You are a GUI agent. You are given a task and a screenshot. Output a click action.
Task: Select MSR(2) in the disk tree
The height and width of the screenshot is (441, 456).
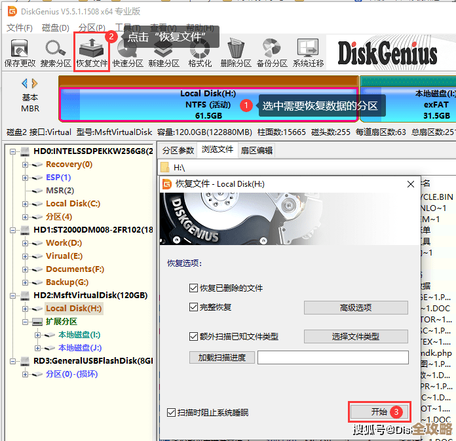(60, 191)
